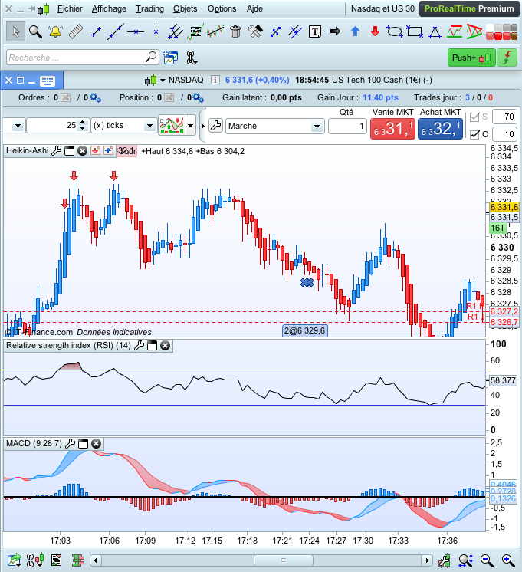Select the black right arrow tool
The height and width of the screenshot is (572, 522).
[x=335, y=31]
